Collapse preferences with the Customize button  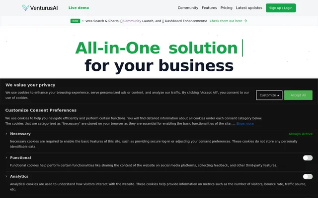(269, 95)
